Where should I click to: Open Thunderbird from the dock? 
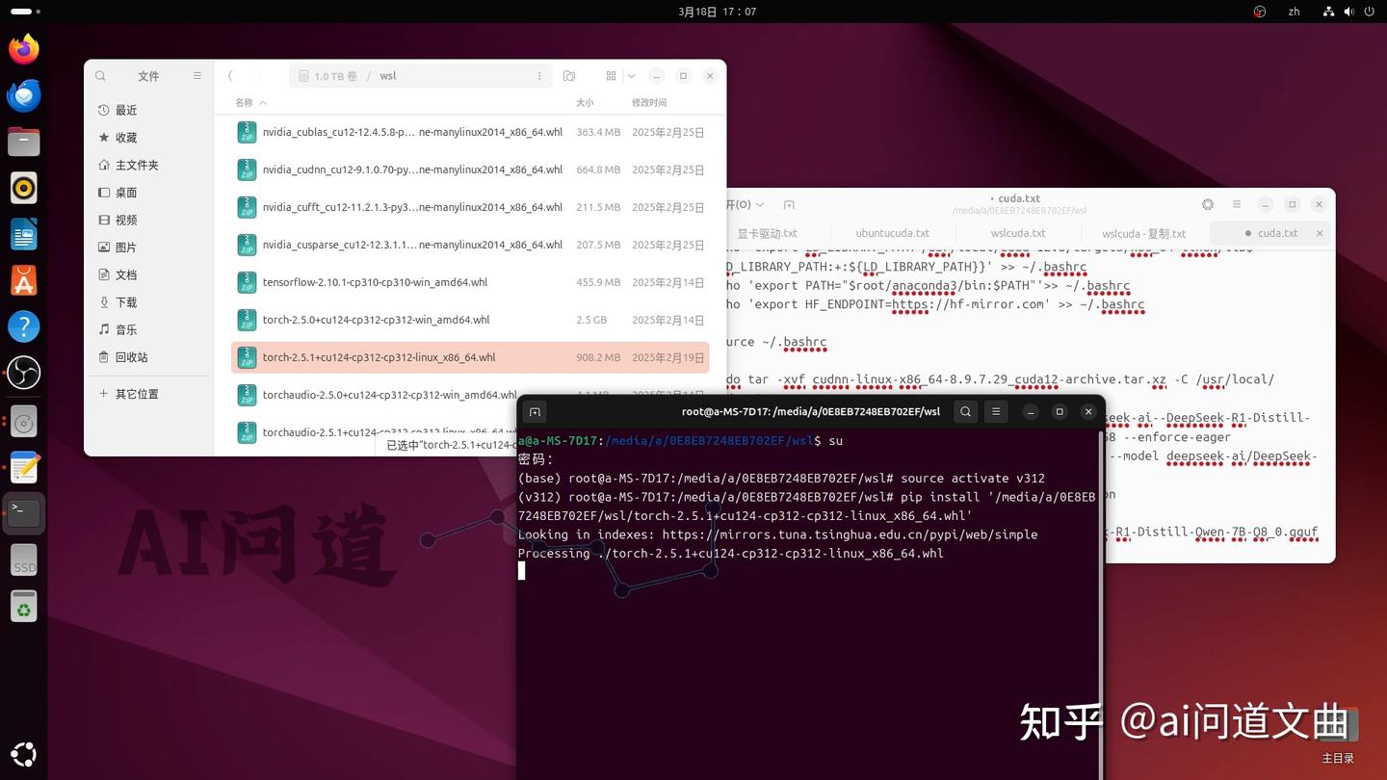tap(23, 94)
